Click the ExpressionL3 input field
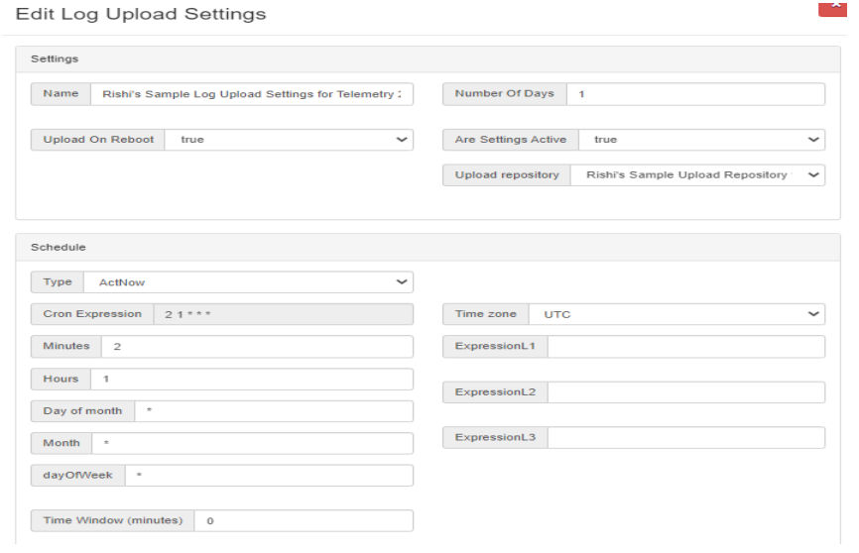Viewport: 859px width, 553px height. tap(685, 438)
